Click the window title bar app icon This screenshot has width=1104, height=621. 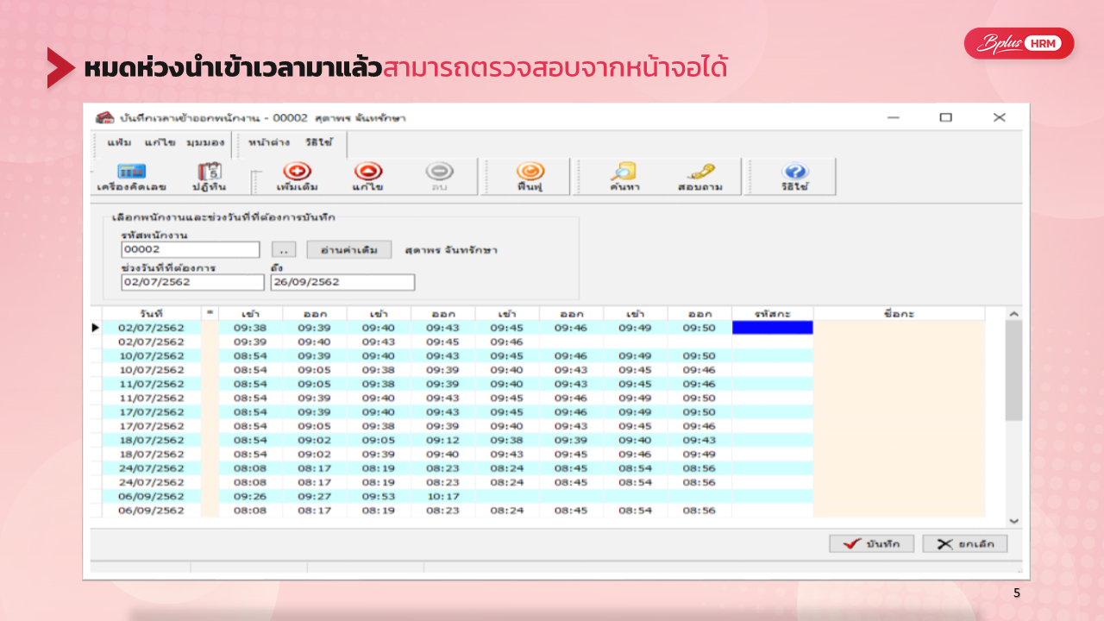104,117
